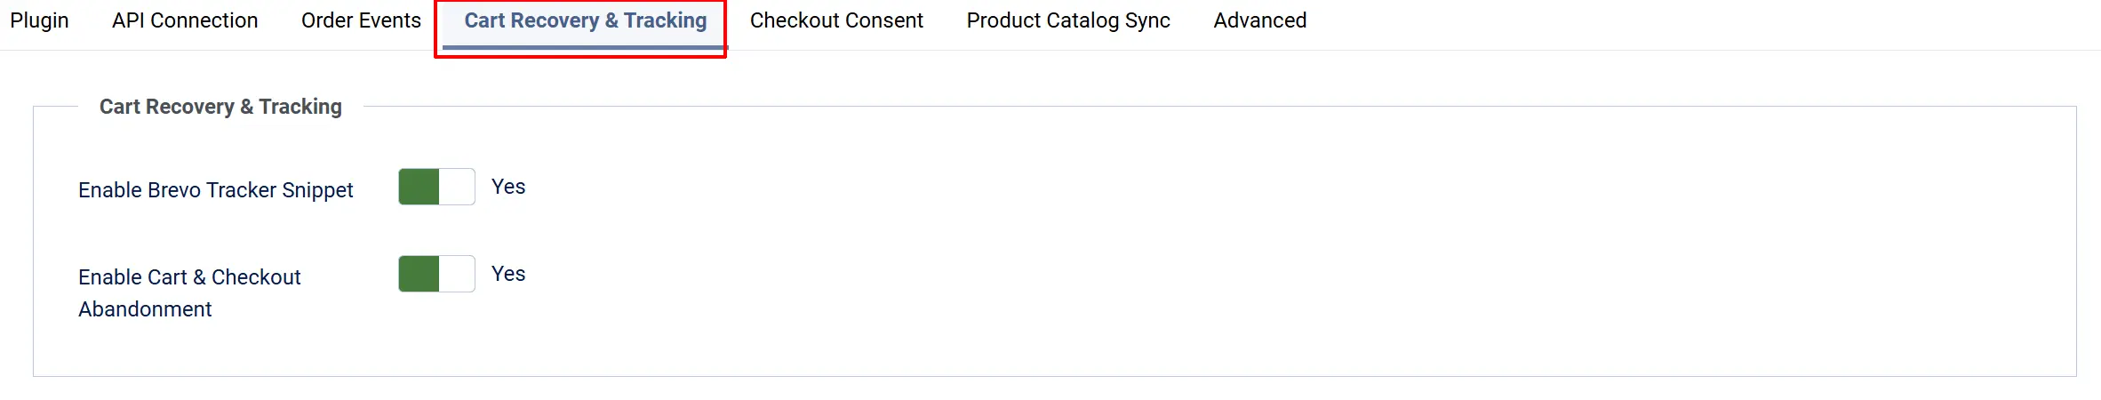The image size is (2101, 400).
Task: Click the Cart Recovery & Tracking section heading
Action: [x=220, y=107]
